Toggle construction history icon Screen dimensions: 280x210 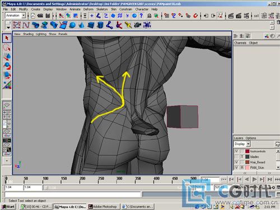coord(221,16)
